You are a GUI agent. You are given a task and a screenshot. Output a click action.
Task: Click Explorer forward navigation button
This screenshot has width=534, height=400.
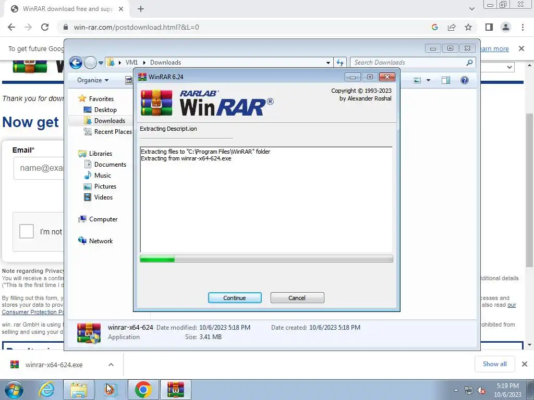click(x=90, y=63)
